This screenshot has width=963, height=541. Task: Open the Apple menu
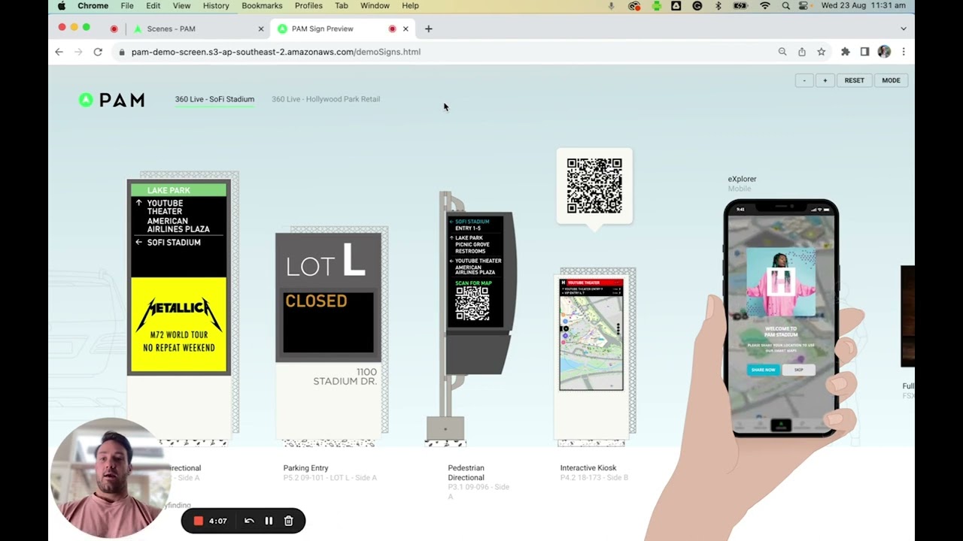tap(62, 6)
